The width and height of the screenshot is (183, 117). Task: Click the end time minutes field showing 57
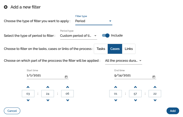135,94
